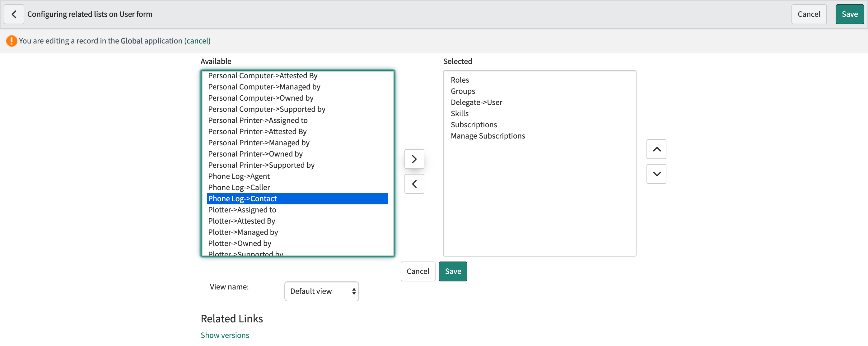Select Plotter->Assigned to in Available list
This screenshot has width=868, height=346.
(242, 209)
